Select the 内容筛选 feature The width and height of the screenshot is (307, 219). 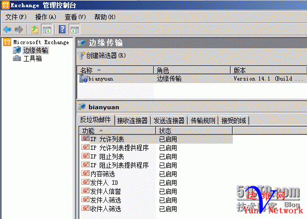[103, 174]
